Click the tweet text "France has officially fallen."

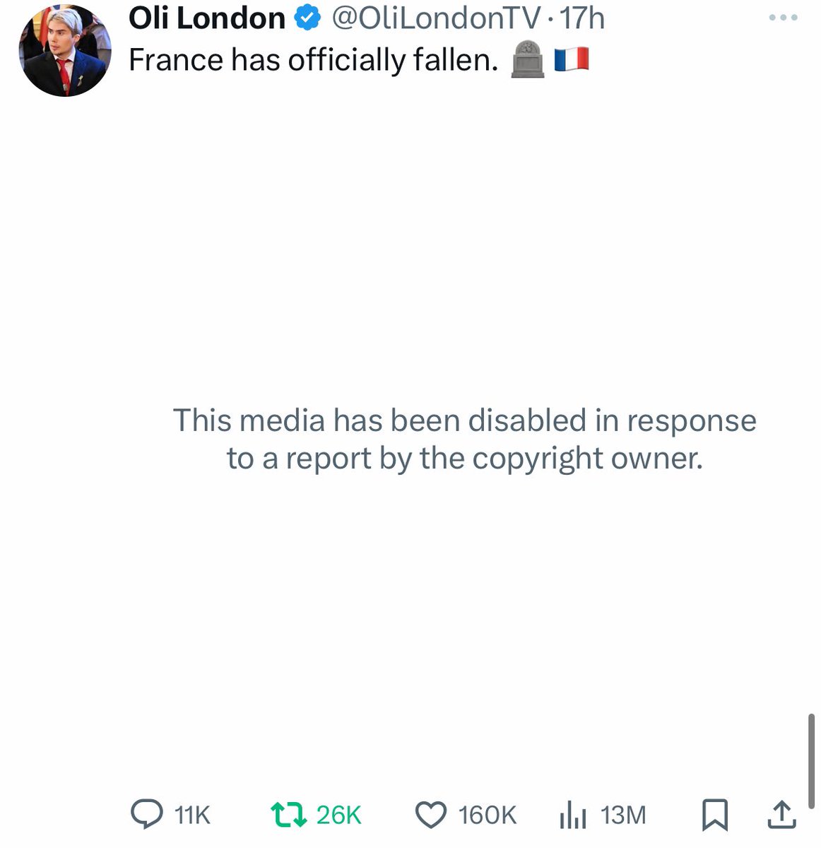coord(314,61)
